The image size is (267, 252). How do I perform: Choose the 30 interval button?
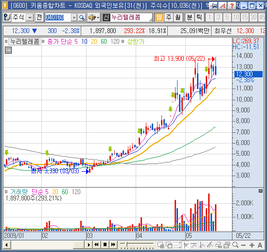(x=254, y=18)
